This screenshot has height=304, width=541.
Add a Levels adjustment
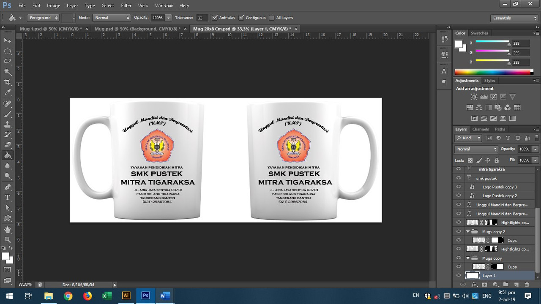click(484, 97)
